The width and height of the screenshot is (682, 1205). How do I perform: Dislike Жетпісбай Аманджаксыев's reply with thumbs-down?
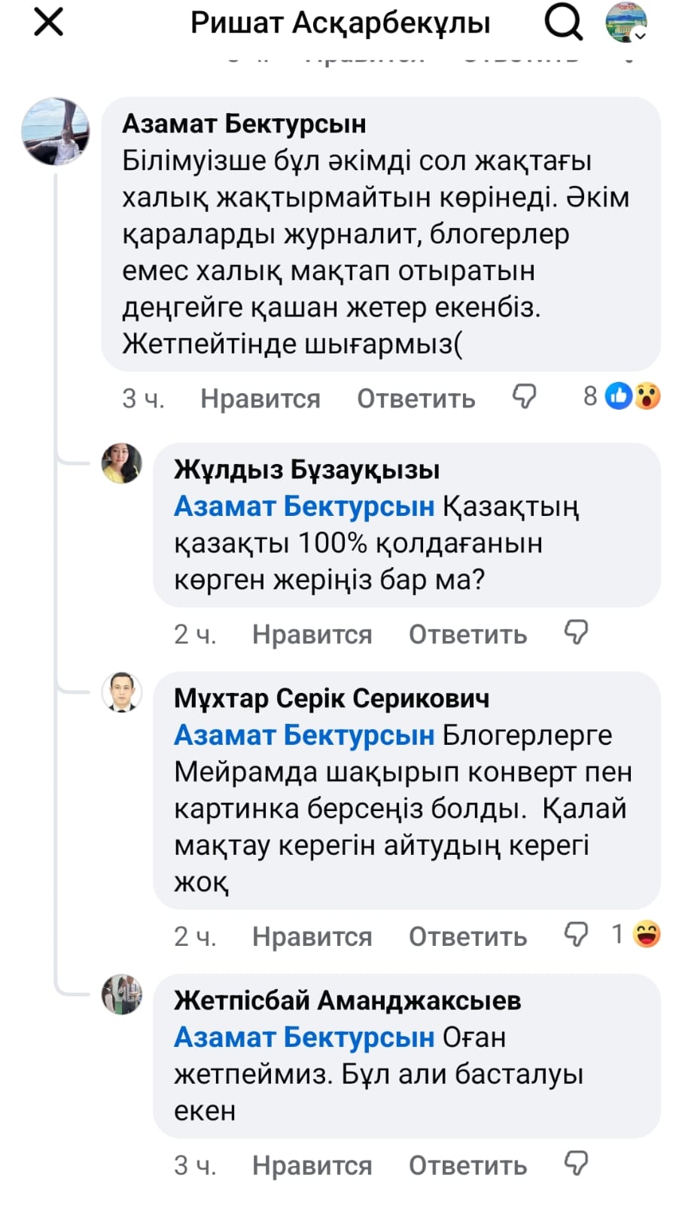(576, 1164)
